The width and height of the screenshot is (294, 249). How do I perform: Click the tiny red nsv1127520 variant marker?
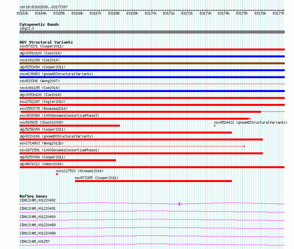point(57,174)
